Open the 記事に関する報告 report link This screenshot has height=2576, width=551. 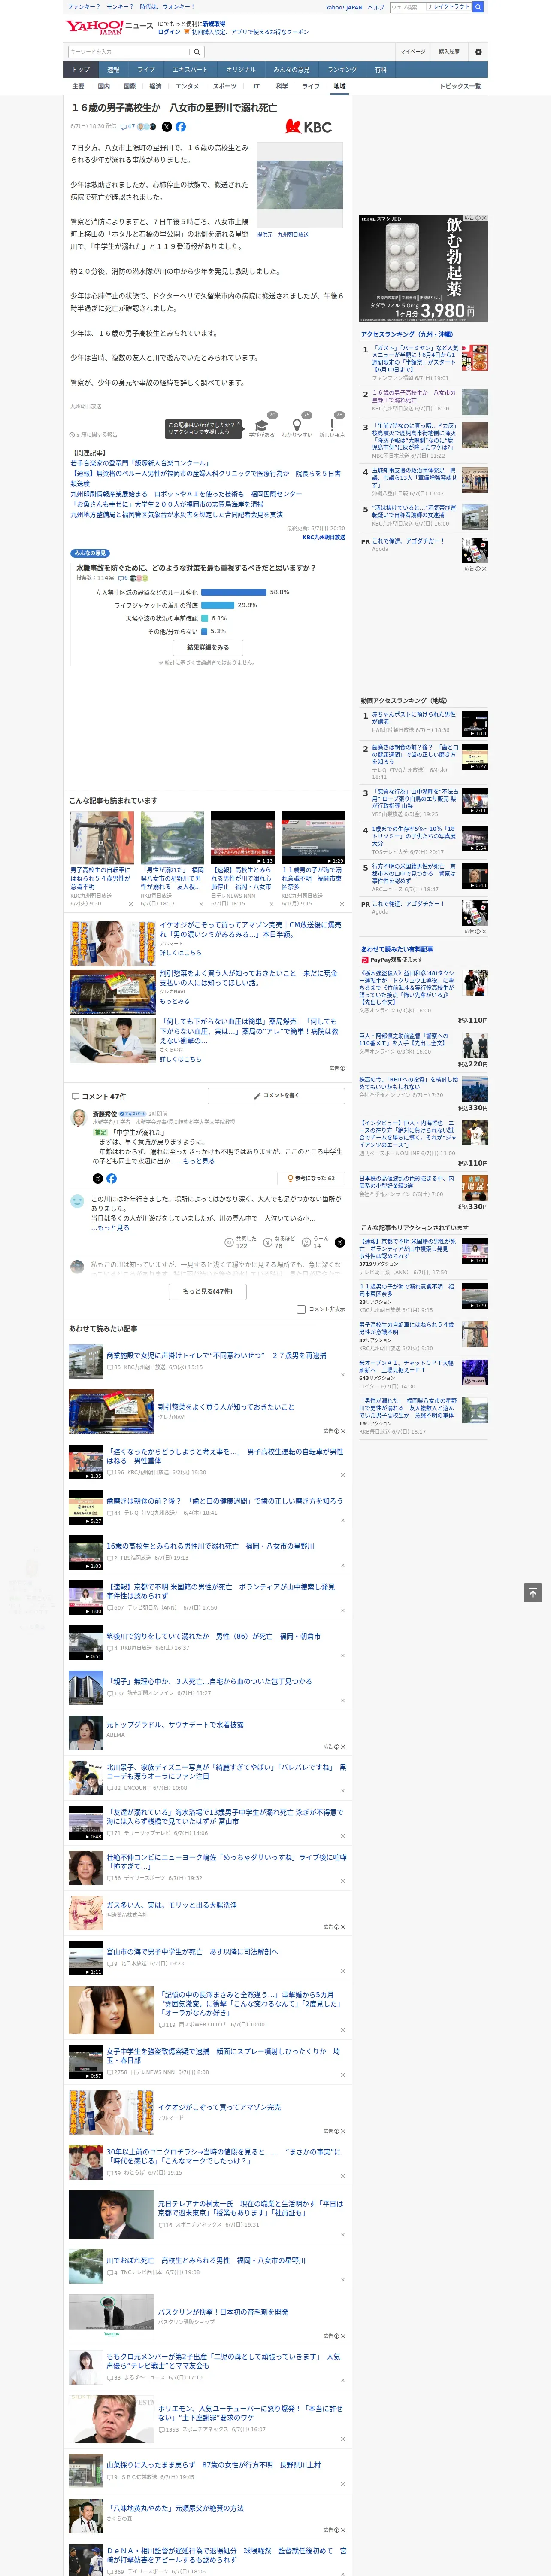point(94,435)
